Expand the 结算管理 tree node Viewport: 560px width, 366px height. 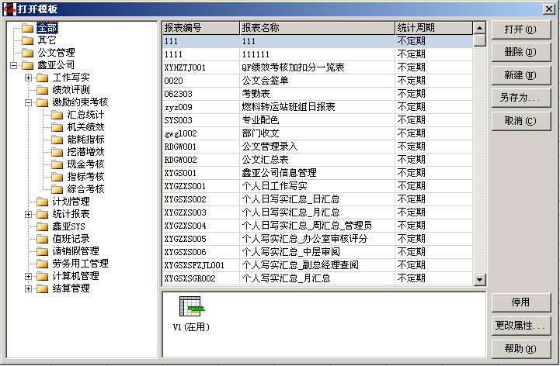click(29, 288)
